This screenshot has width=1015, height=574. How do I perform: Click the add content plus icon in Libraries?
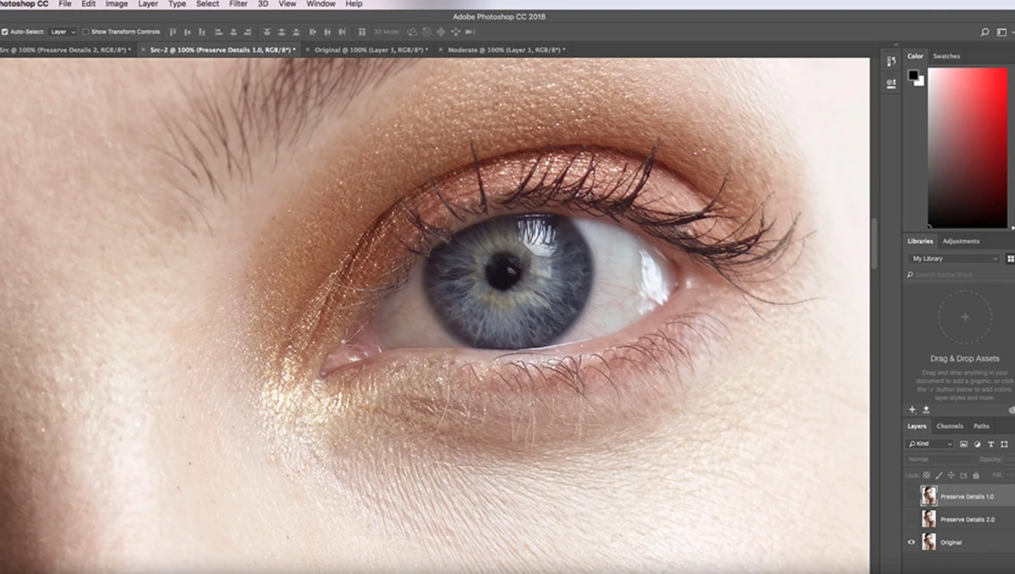click(x=912, y=410)
